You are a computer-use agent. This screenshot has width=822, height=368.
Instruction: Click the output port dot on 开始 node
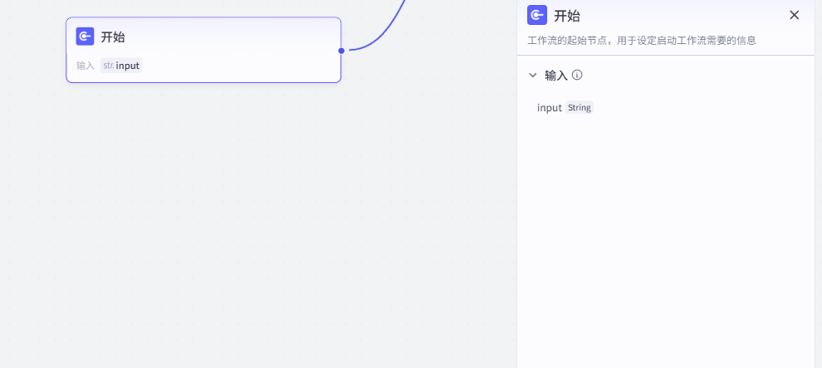(341, 51)
